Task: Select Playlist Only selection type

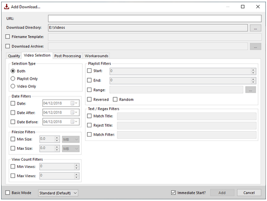Action: 13,79
